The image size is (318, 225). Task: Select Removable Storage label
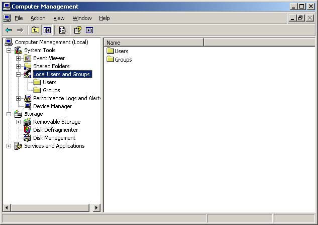(57, 122)
